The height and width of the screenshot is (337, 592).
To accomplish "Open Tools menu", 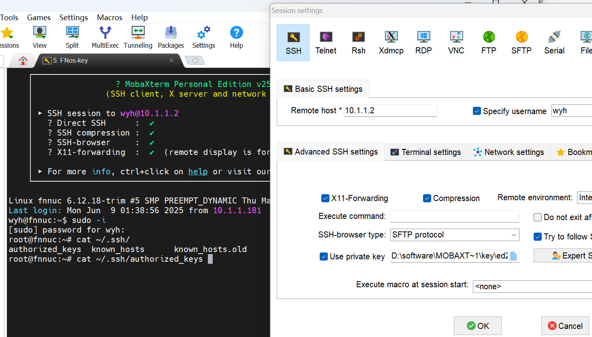I will pyautogui.click(x=9, y=17).
